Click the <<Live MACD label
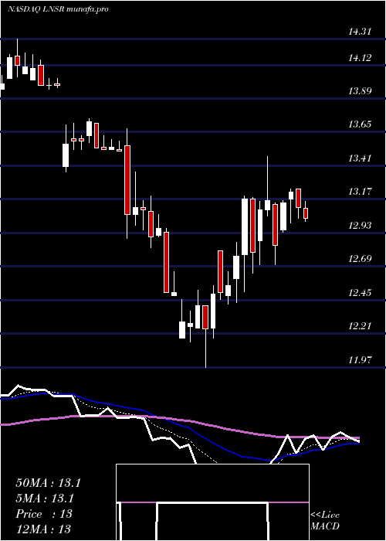386x541 pixels. (325, 521)
